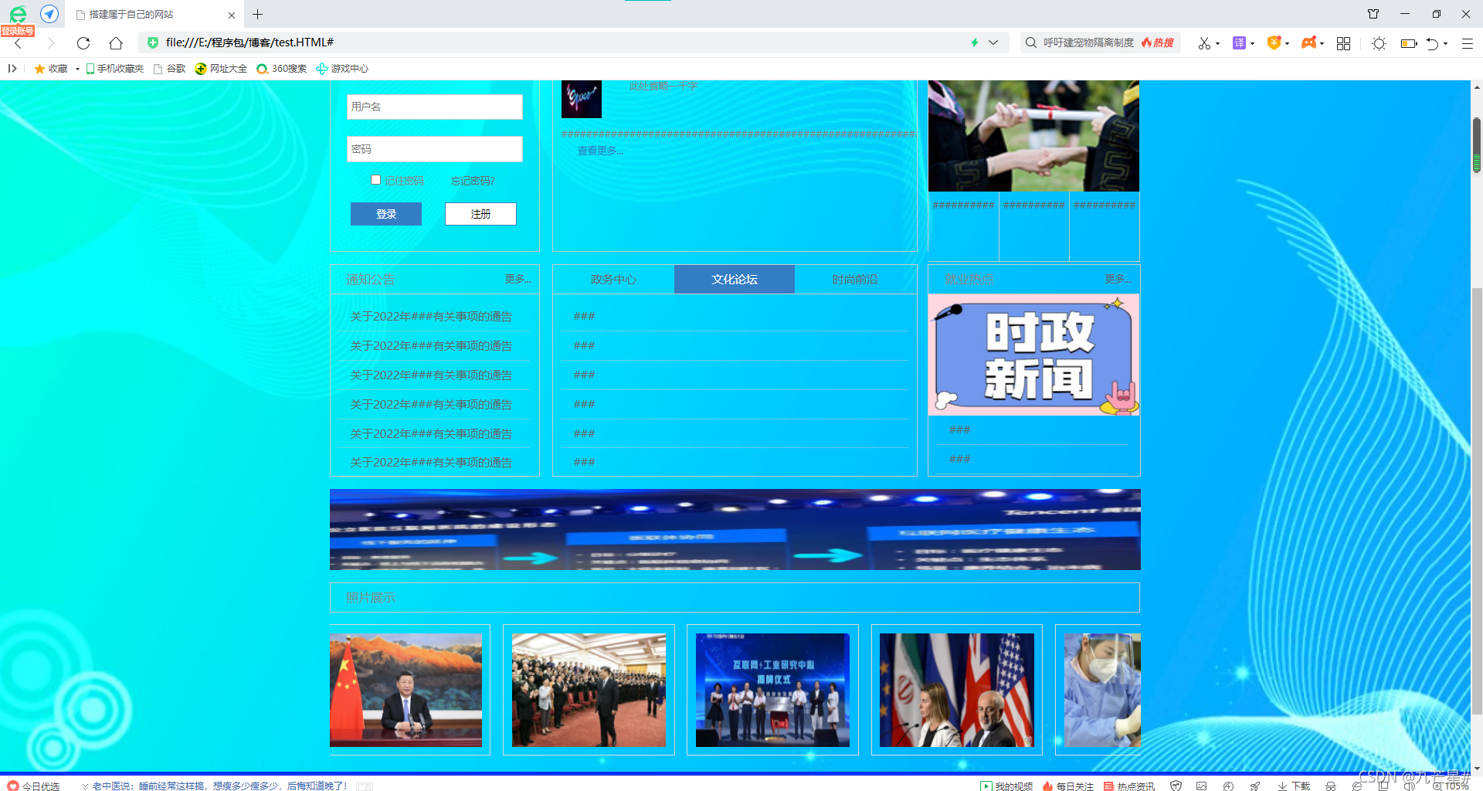Open the 互联网+工业研究中心 ceremony photo
This screenshot has height=791, width=1483.
point(772,690)
